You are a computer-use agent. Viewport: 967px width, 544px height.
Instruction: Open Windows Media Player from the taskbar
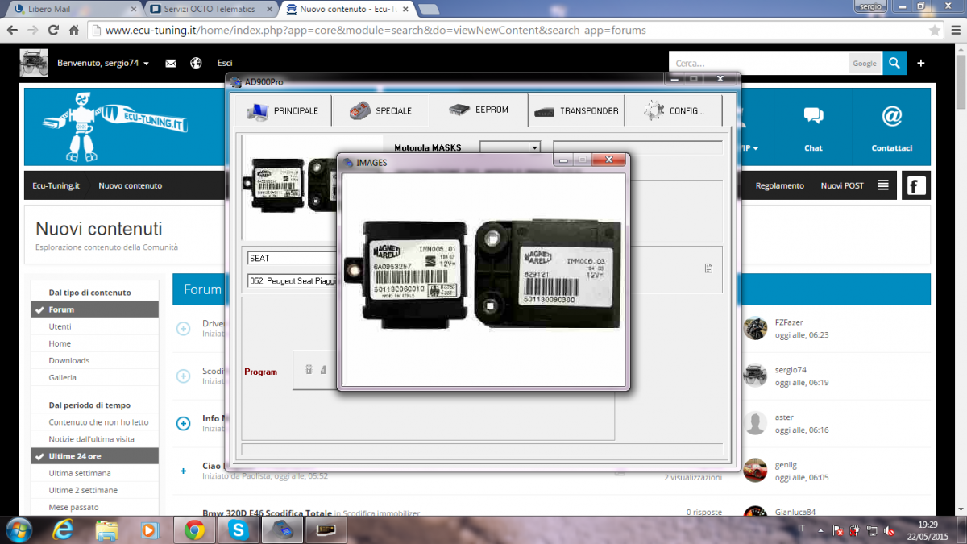tap(149, 529)
